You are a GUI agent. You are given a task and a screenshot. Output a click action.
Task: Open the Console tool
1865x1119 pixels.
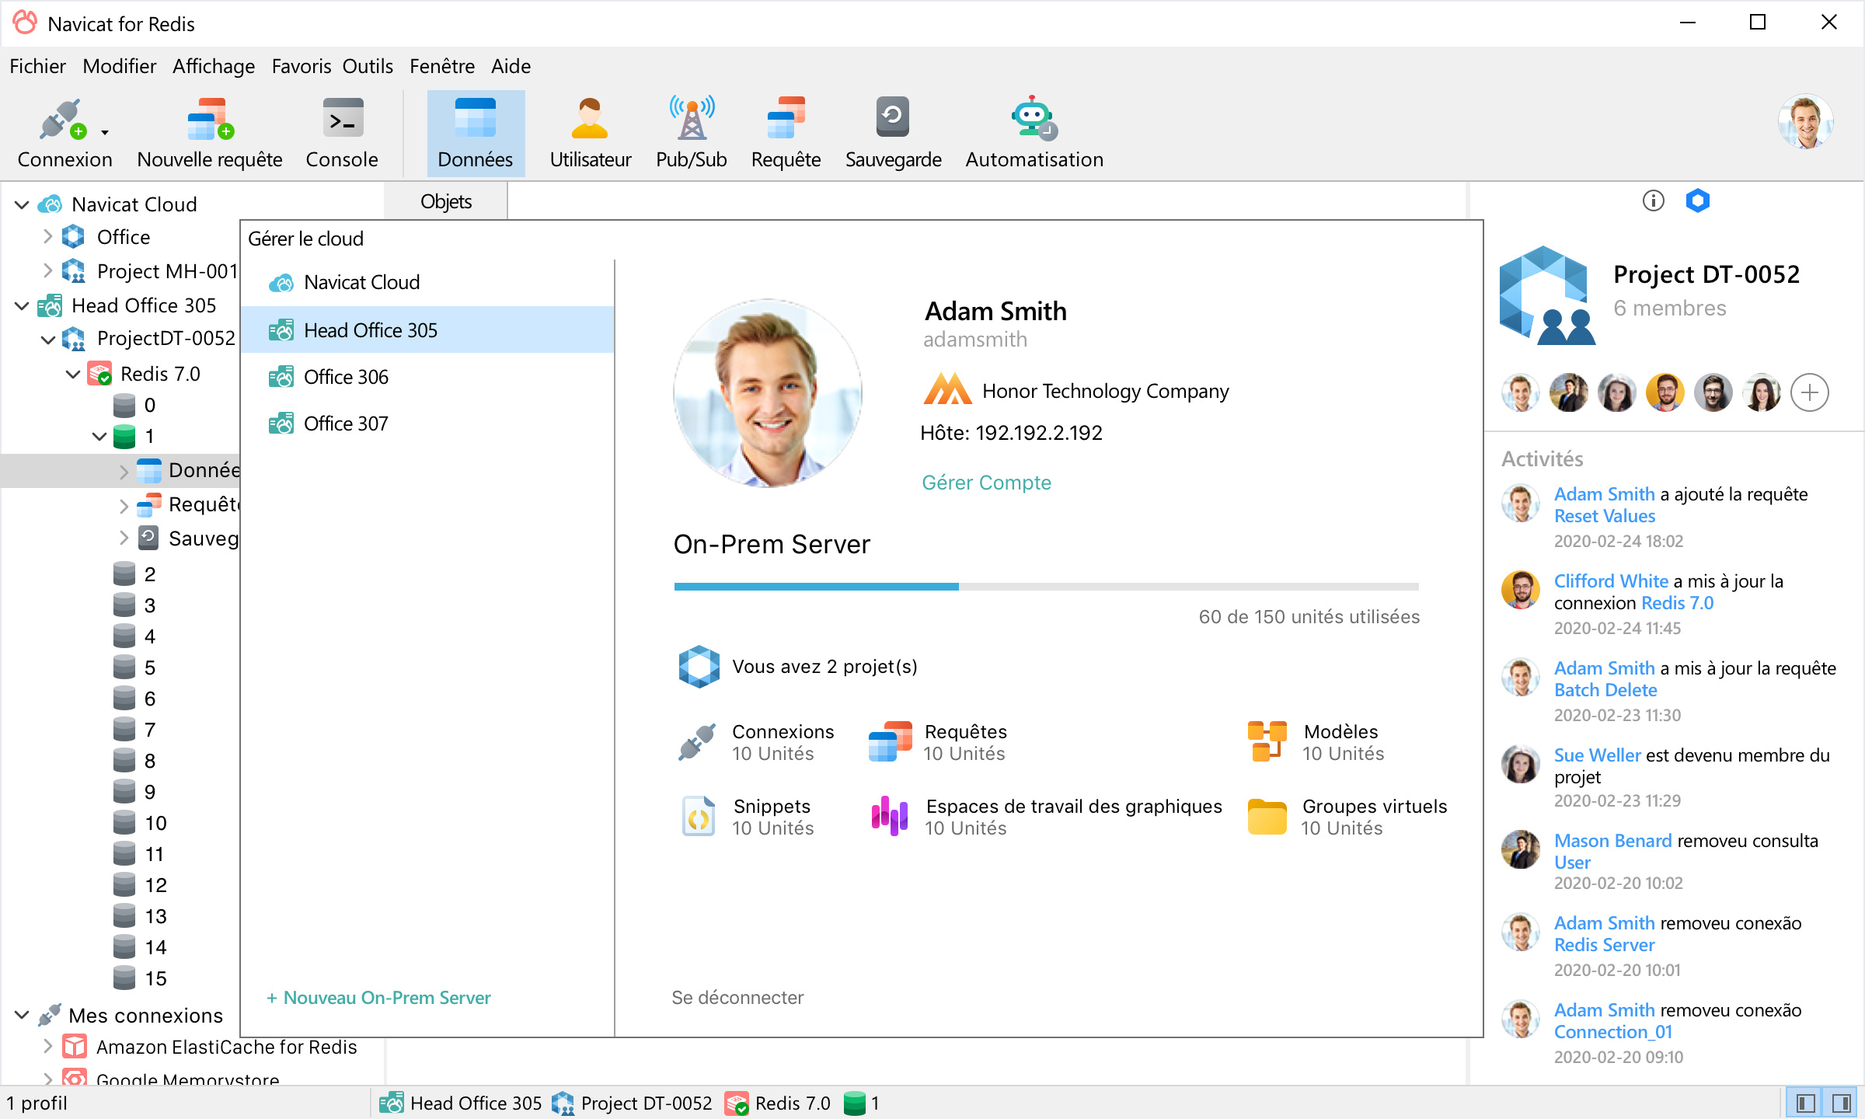pos(342,133)
